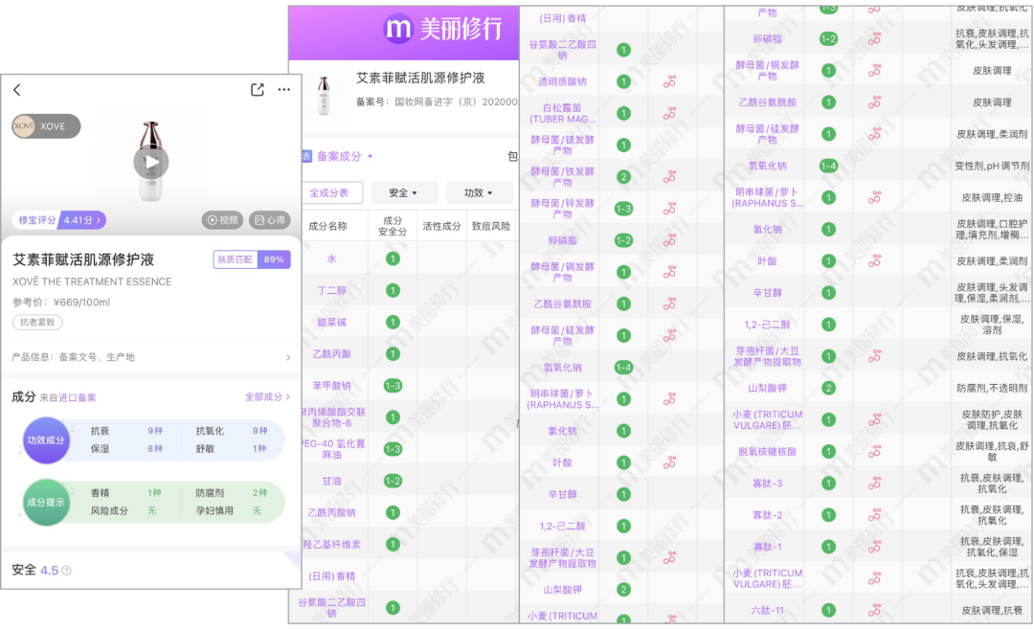Tap the active-ingredient icon for 白松露菌
This screenshot has width=1034, height=630.
(x=670, y=114)
